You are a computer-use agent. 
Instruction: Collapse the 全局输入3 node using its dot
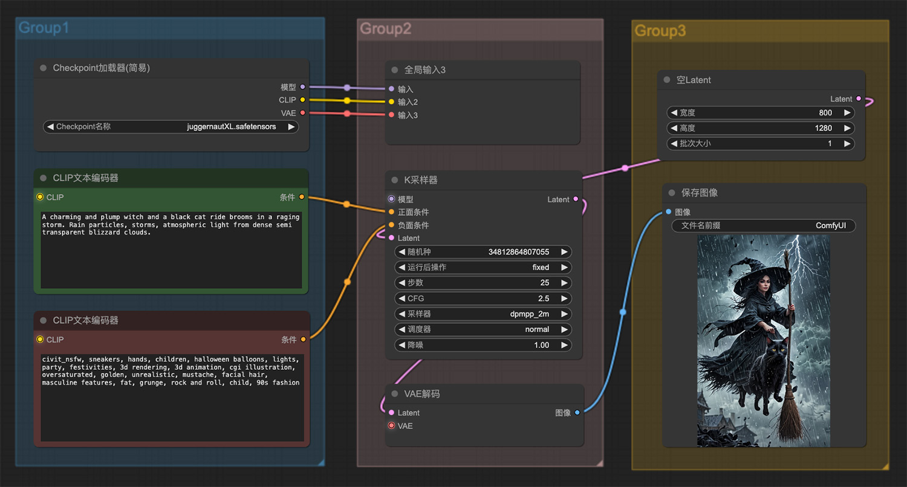(x=395, y=70)
